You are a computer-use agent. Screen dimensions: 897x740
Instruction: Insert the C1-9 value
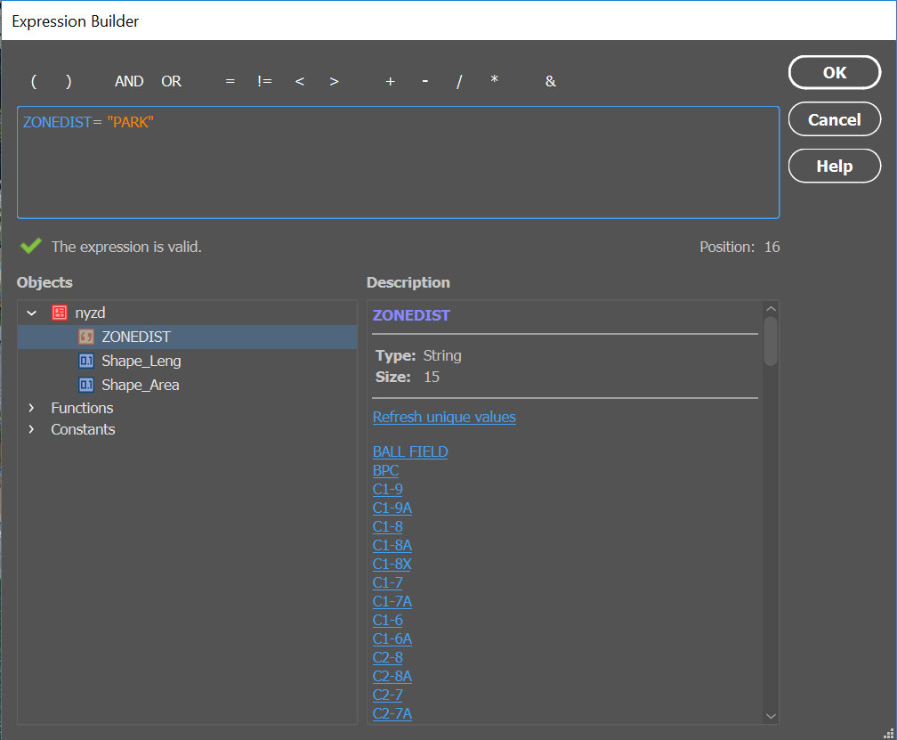tap(387, 490)
